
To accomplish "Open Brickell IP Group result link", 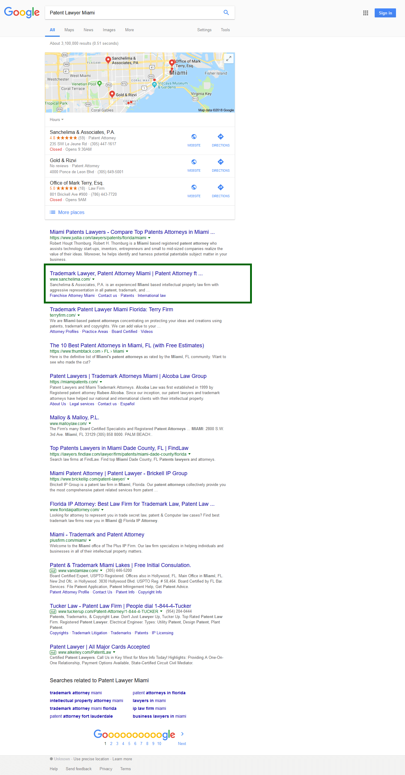I will 119,473.
